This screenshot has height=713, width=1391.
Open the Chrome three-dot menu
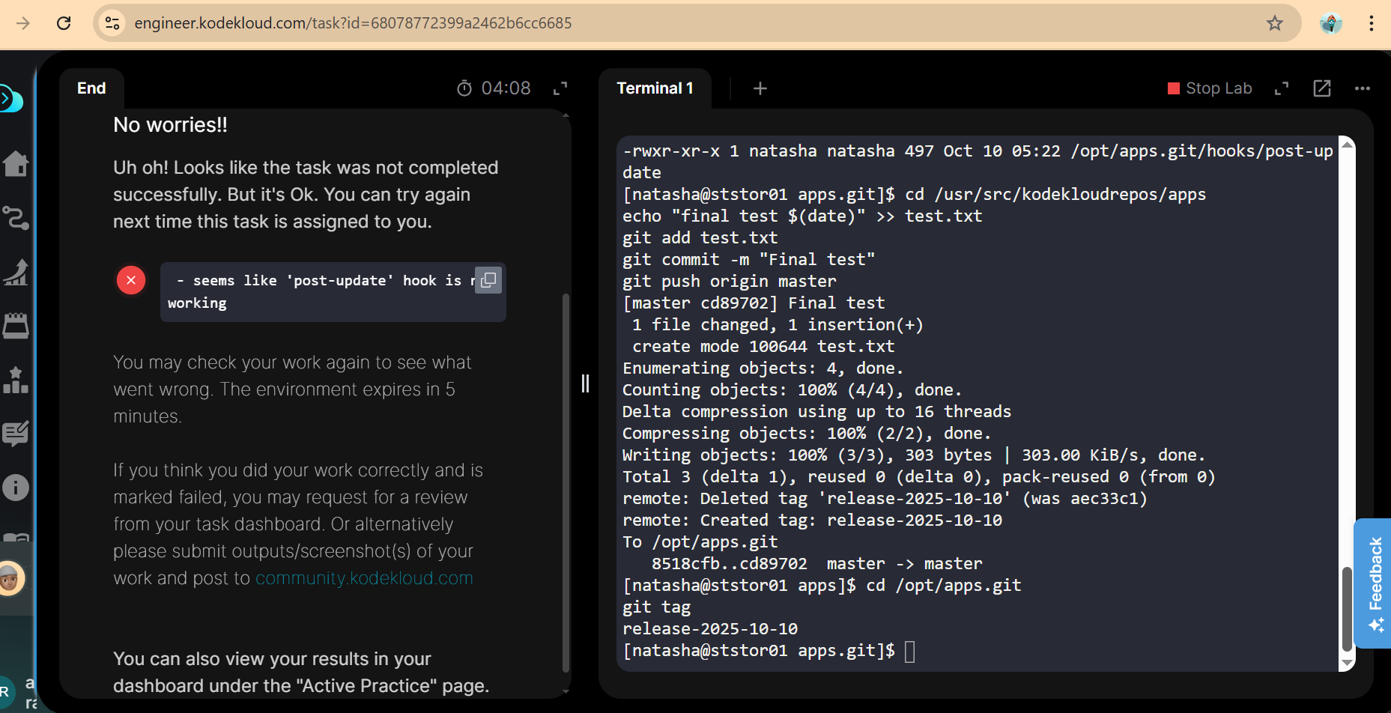pyautogui.click(x=1372, y=23)
